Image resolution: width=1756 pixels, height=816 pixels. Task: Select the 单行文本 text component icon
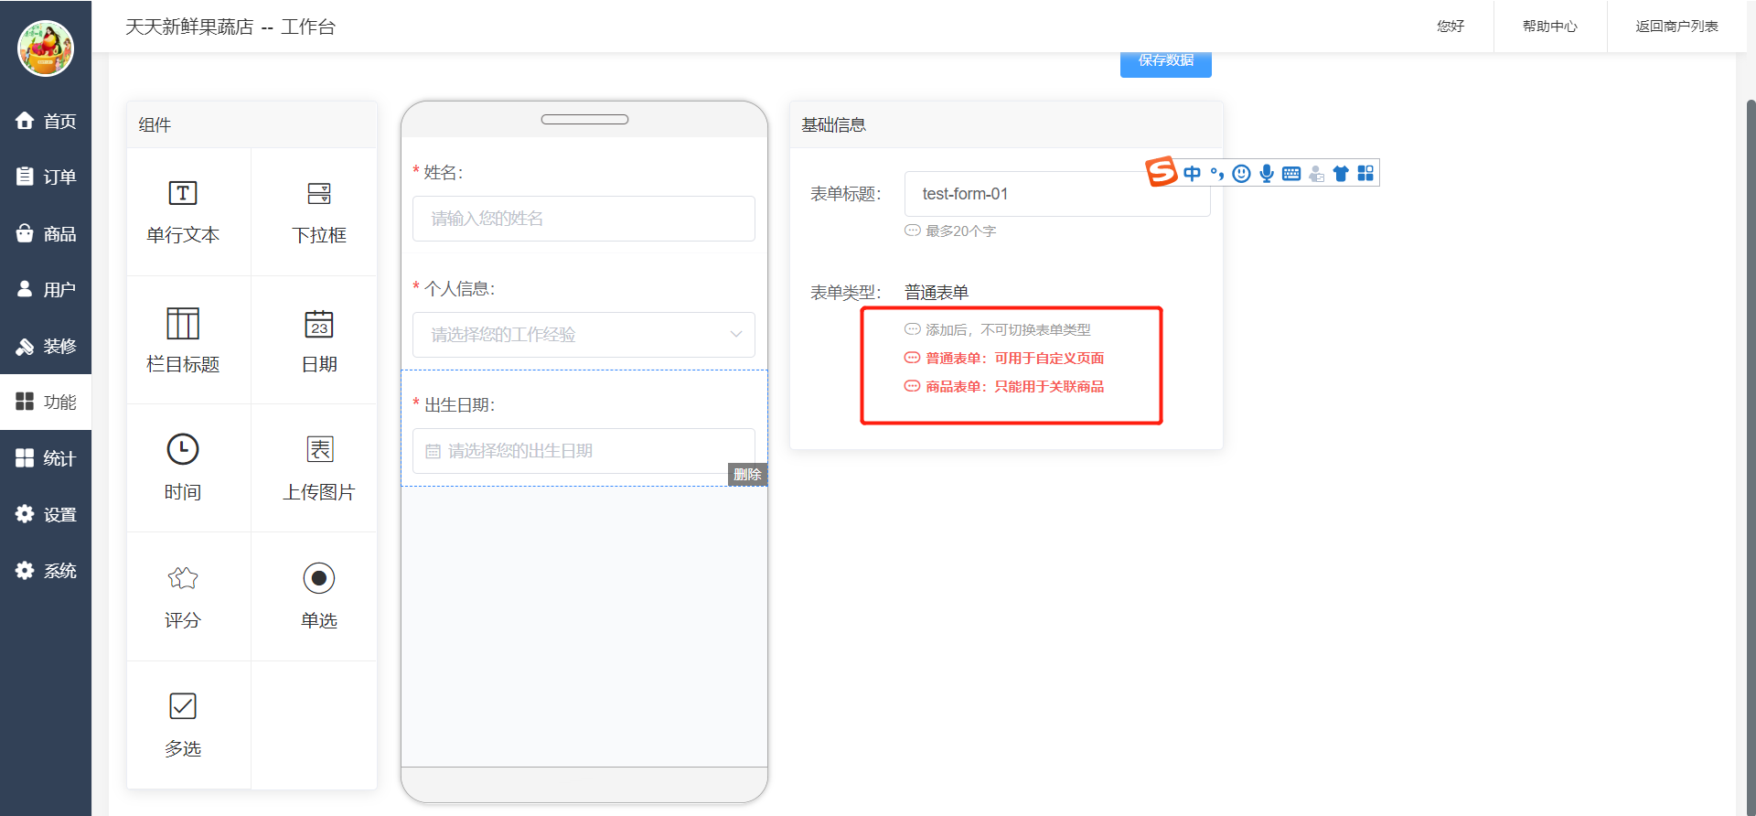pos(183,194)
